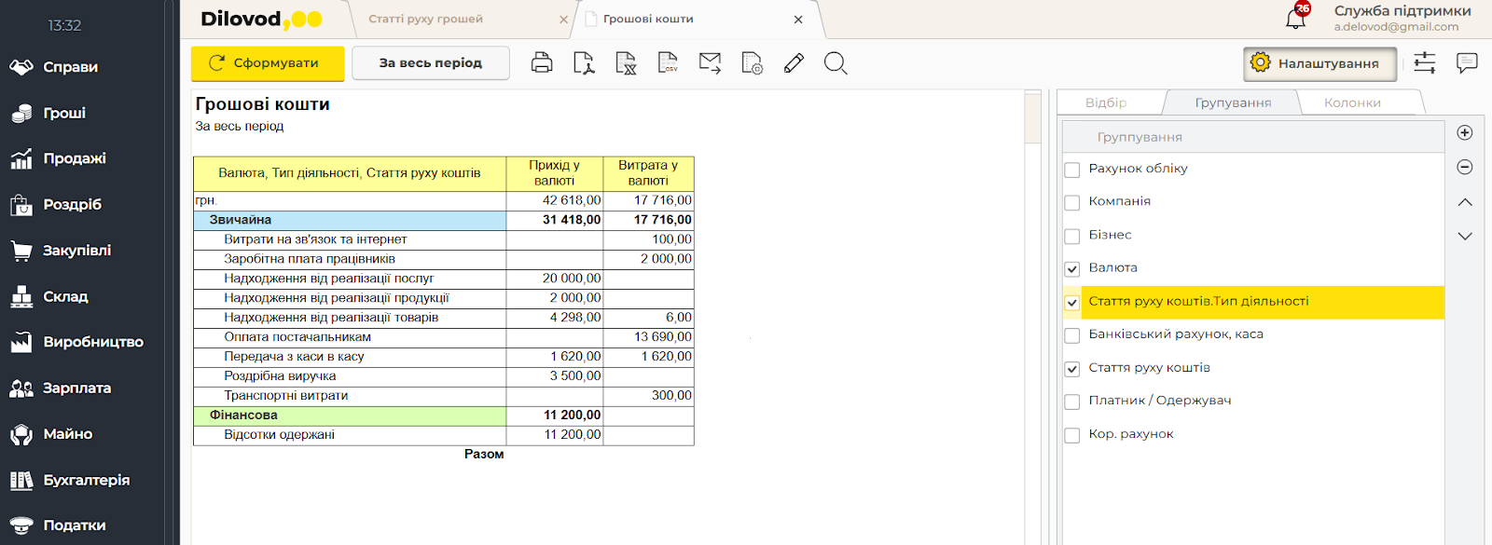
Task: Open the Бухгалтерія sidebar section
Action: [x=86, y=480]
